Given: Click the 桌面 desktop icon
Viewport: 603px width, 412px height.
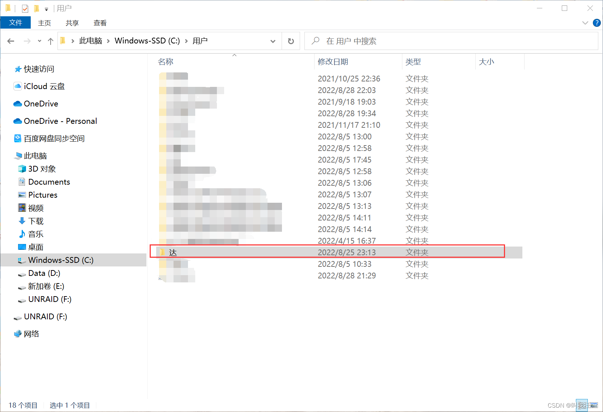Looking at the screenshot, I should click(22, 247).
